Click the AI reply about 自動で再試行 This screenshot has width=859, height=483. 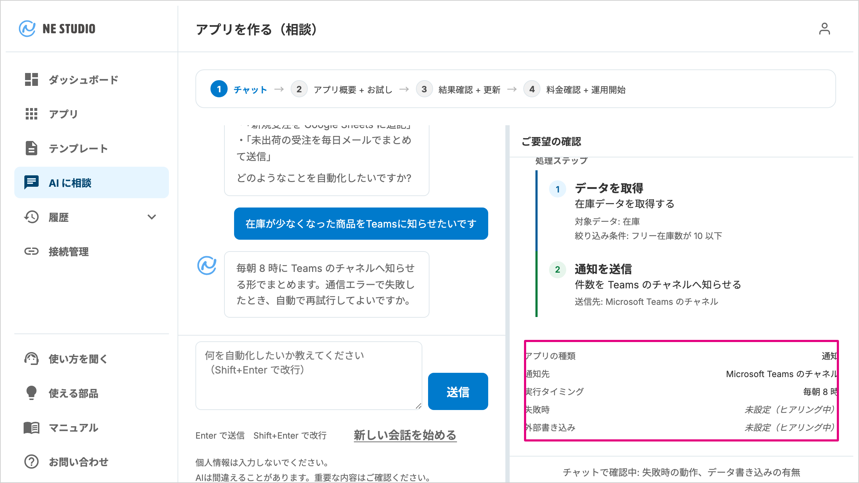[x=326, y=284]
